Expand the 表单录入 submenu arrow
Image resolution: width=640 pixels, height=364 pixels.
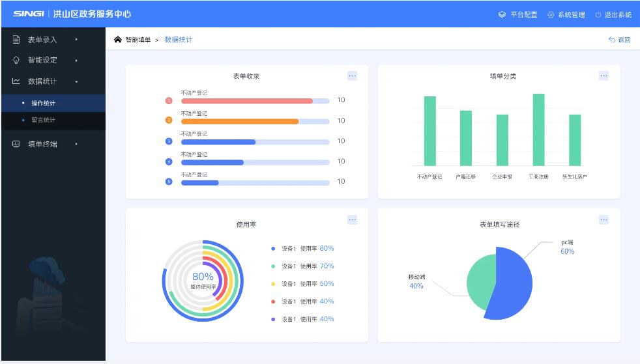coord(76,40)
